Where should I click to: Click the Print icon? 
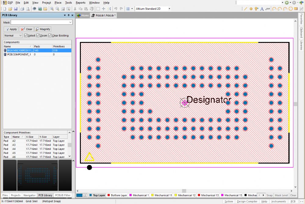coord(22,9)
